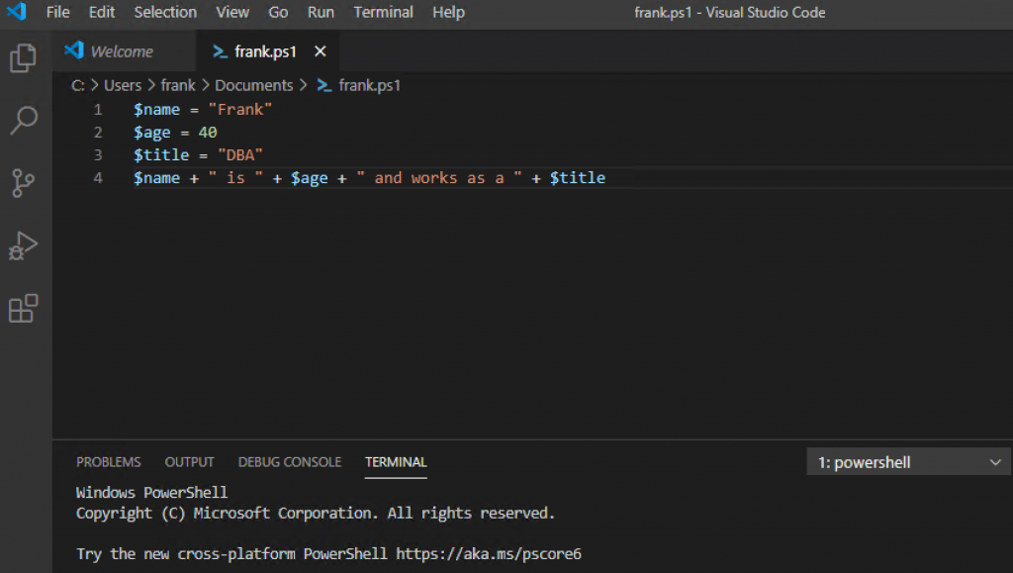Image resolution: width=1013 pixels, height=573 pixels.
Task: Open the Terminal menu
Action: 383,13
